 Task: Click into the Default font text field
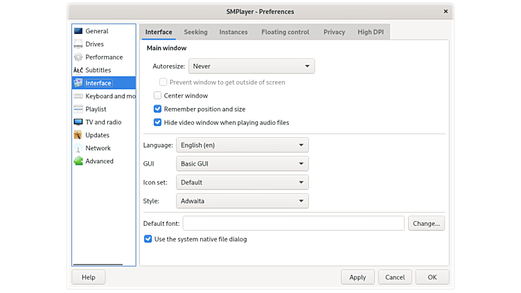[x=293, y=223]
